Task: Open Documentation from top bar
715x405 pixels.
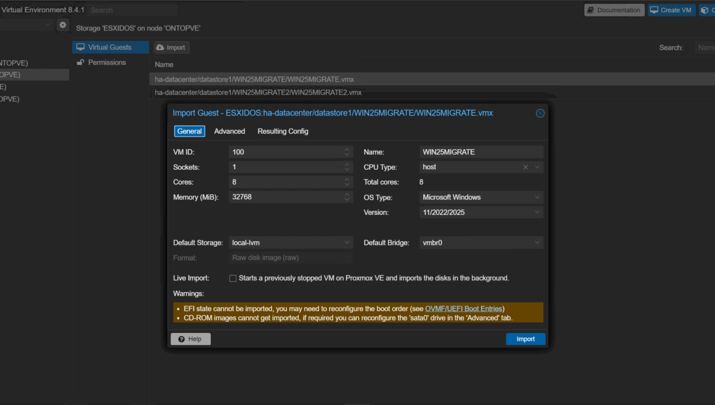Action: coord(614,10)
